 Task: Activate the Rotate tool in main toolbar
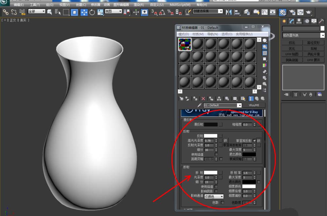92,12
